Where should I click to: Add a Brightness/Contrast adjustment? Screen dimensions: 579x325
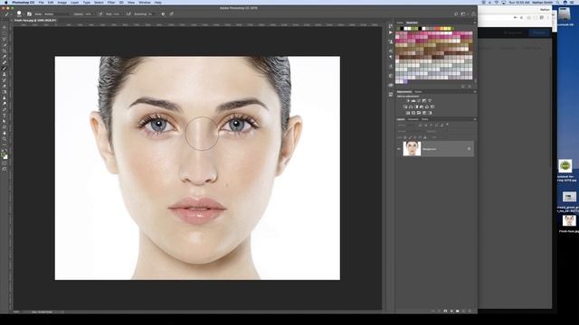coord(408,101)
